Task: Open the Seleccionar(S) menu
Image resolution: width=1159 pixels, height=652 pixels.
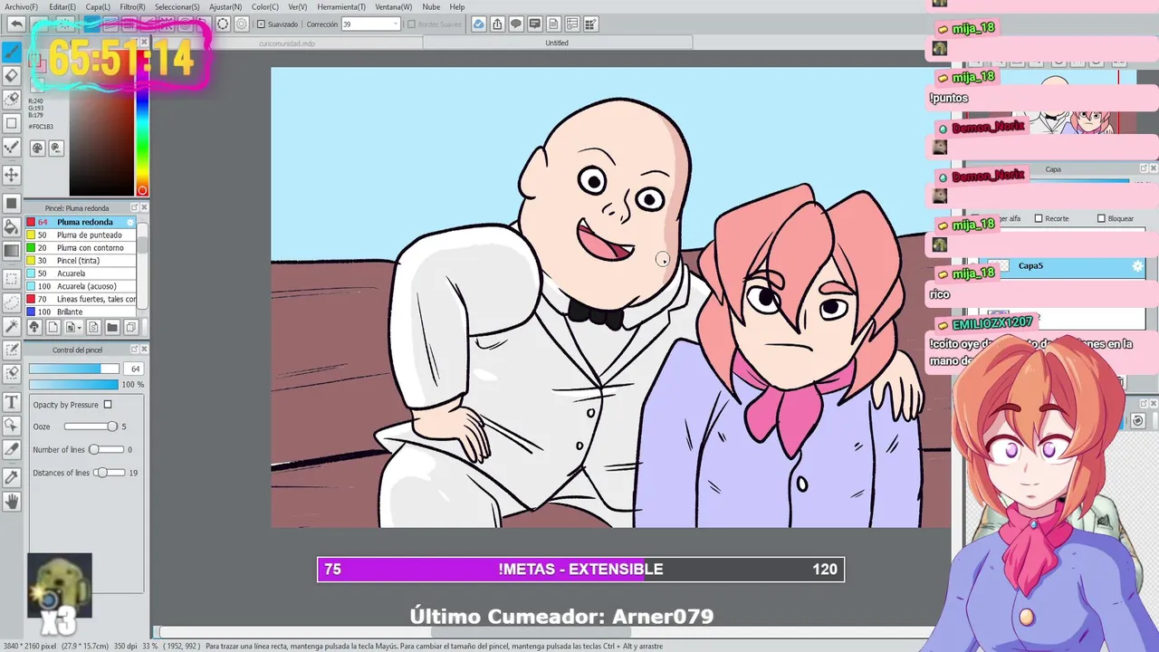Action: [x=177, y=6]
